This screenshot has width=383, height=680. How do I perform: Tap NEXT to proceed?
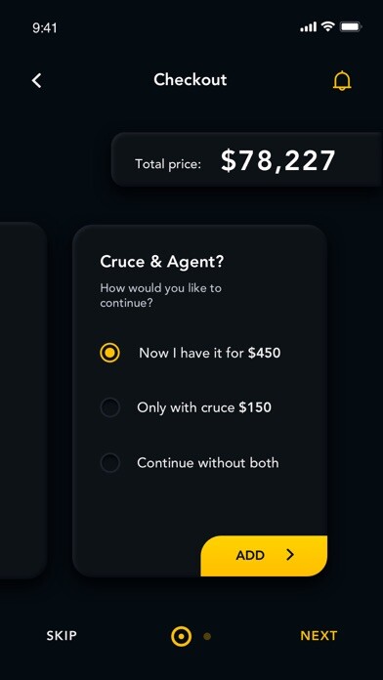[319, 636]
